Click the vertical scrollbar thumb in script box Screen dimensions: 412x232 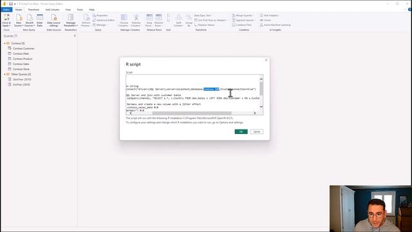pos(261,88)
